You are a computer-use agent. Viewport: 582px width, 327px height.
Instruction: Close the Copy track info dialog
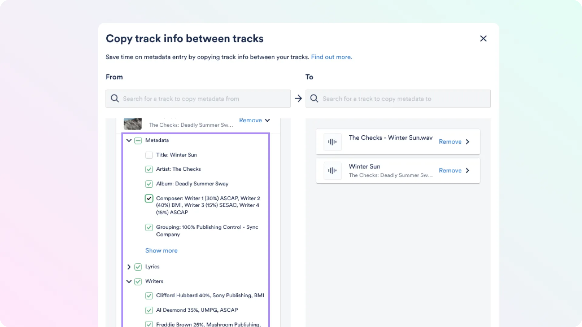point(483,38)
